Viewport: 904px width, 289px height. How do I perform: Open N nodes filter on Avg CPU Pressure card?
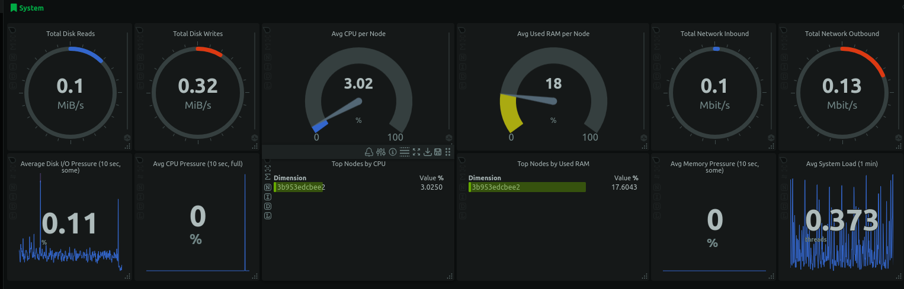pos(140,187)
